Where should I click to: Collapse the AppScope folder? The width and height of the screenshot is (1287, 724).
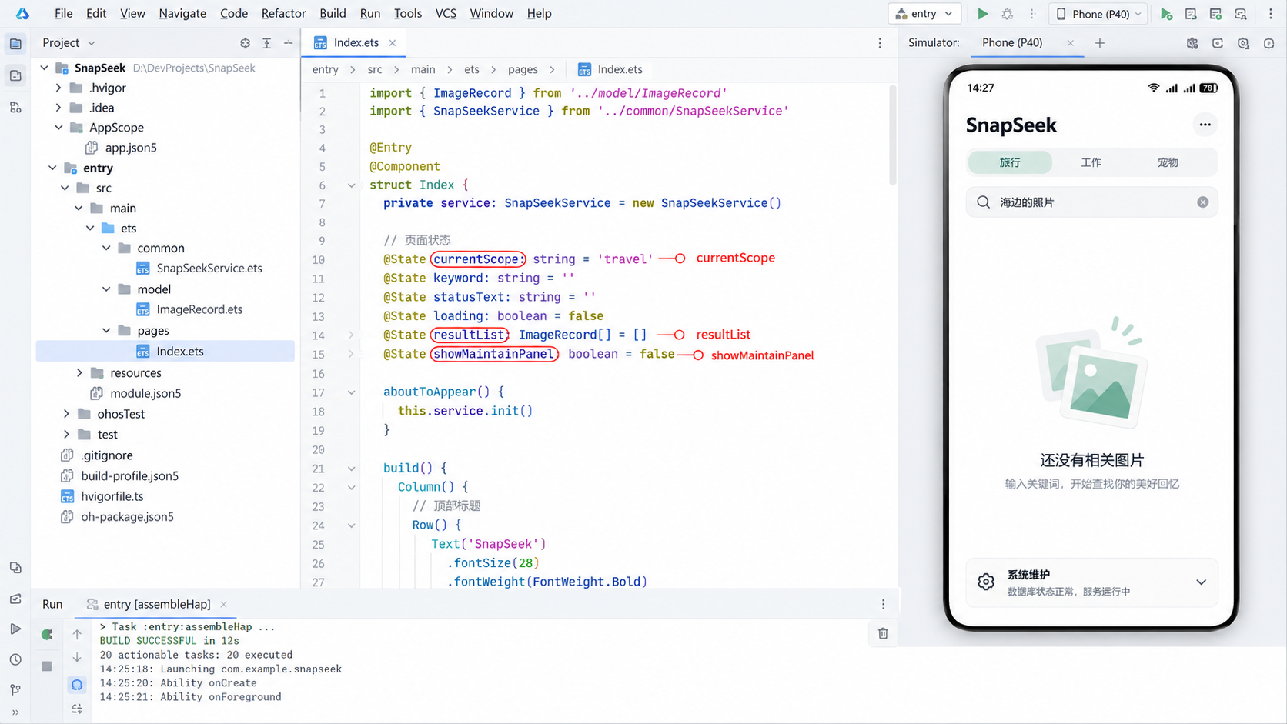click(x=58, y=128)
